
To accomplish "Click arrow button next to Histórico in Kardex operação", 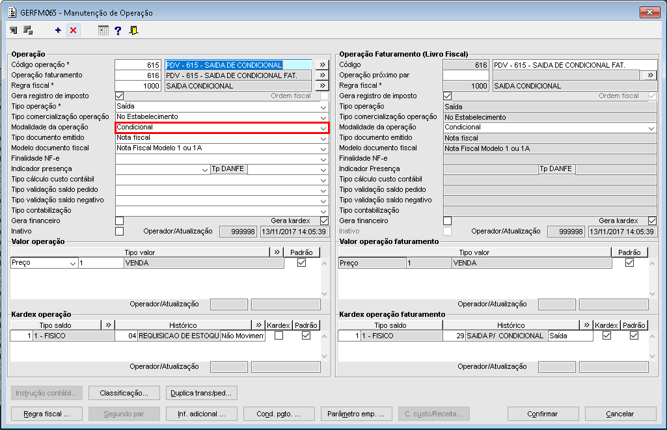I will (258, 325).
